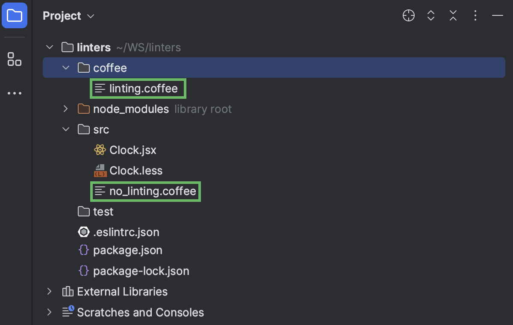The width and height of the screenshot is (513, 325).
Task: Open the Project tool window icon
Action: coord(15,15)
